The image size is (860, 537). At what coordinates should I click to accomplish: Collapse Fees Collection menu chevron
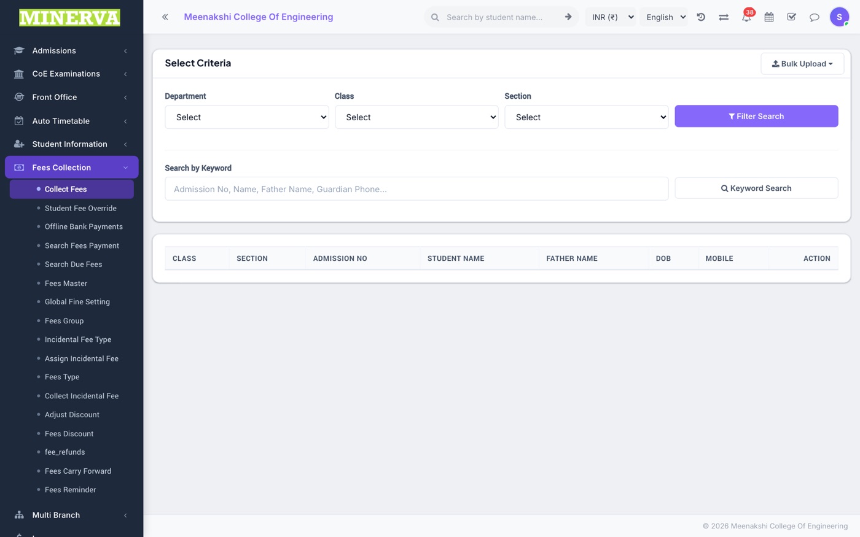[x=125, y=168]
